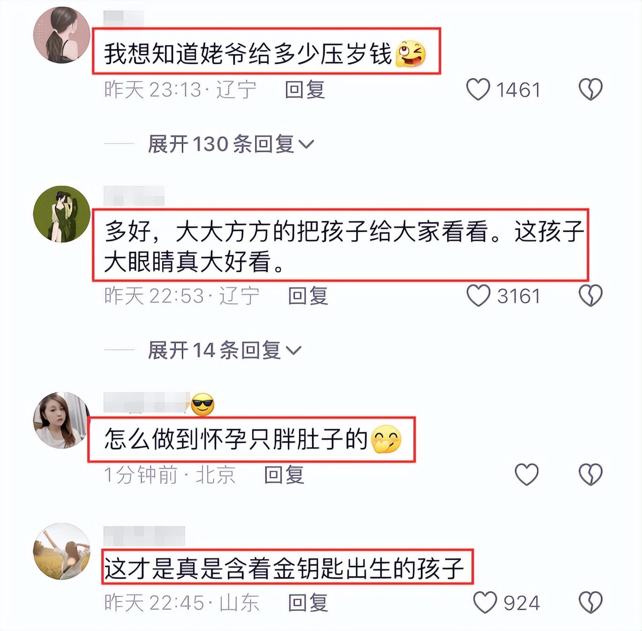
Task: Reply to the 昨天 23:13 辽宁 comment
Action: [x=305, y=90]
